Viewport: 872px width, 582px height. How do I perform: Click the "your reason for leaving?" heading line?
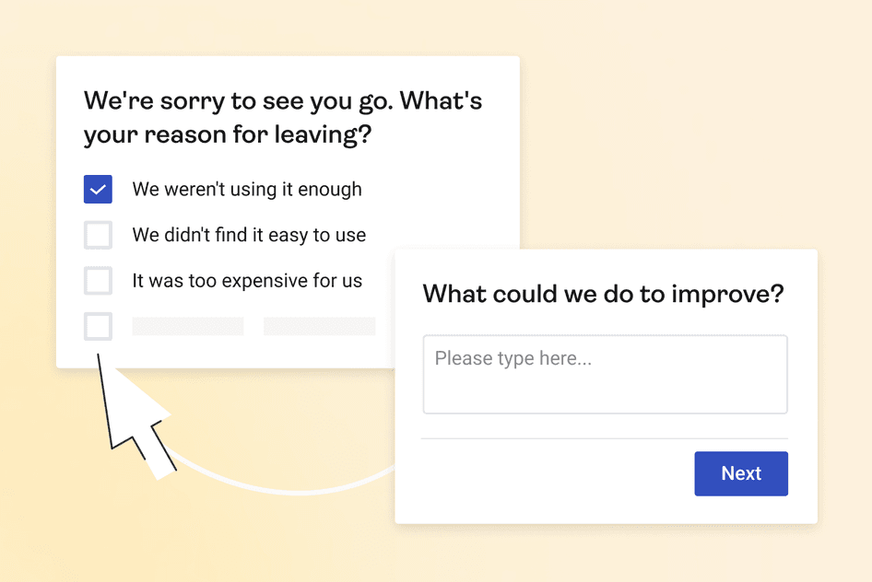pyautogui.click(x=228, y=135)
